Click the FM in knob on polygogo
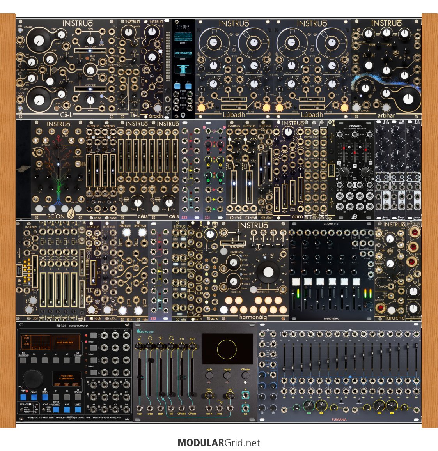The width and height of the screenshot is (438, 451). tap(209, 396)
